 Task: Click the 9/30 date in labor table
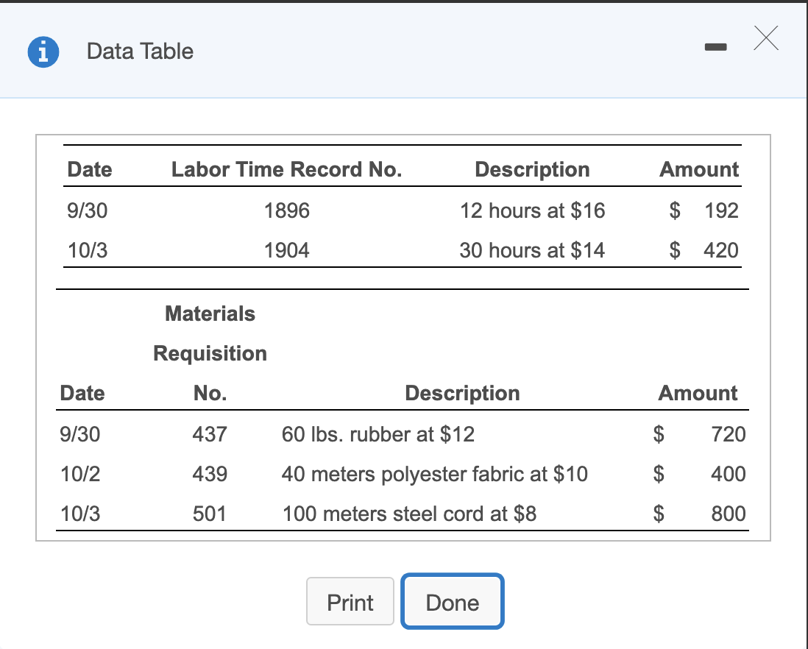click(86, 210)
